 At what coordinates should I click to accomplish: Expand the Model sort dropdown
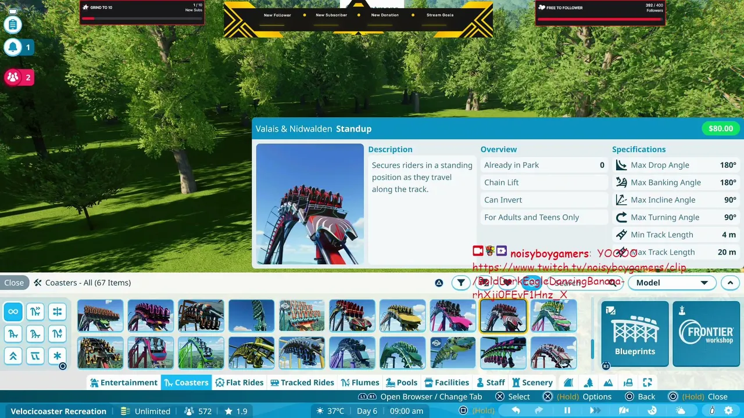tap(672, 283)
